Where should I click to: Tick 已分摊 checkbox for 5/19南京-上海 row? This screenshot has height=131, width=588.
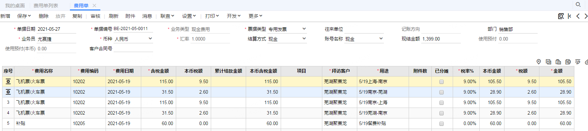[x=442, y=103]
